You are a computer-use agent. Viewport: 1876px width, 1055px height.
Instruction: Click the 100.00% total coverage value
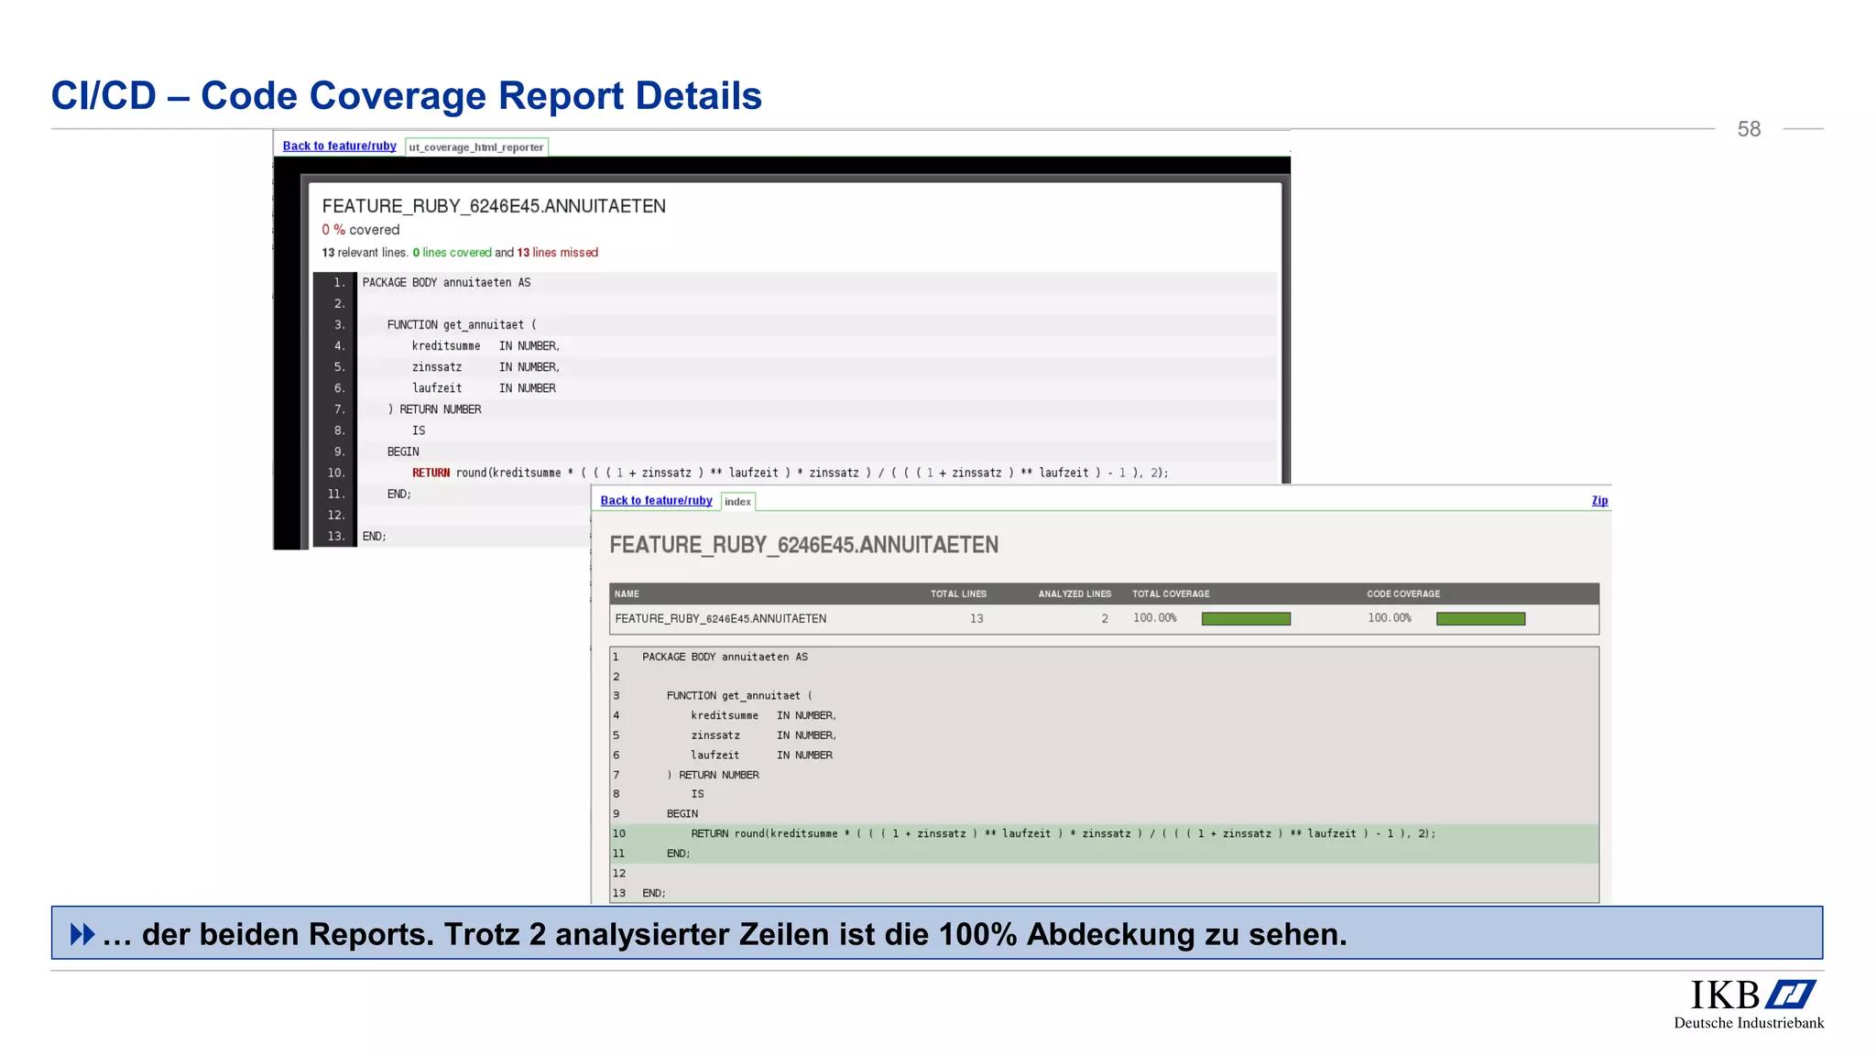pos(1154,618)
